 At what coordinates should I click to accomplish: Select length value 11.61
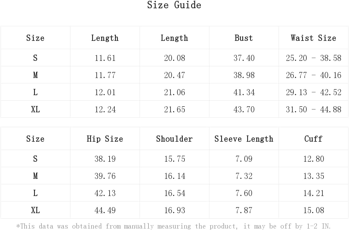click(105, 58)
